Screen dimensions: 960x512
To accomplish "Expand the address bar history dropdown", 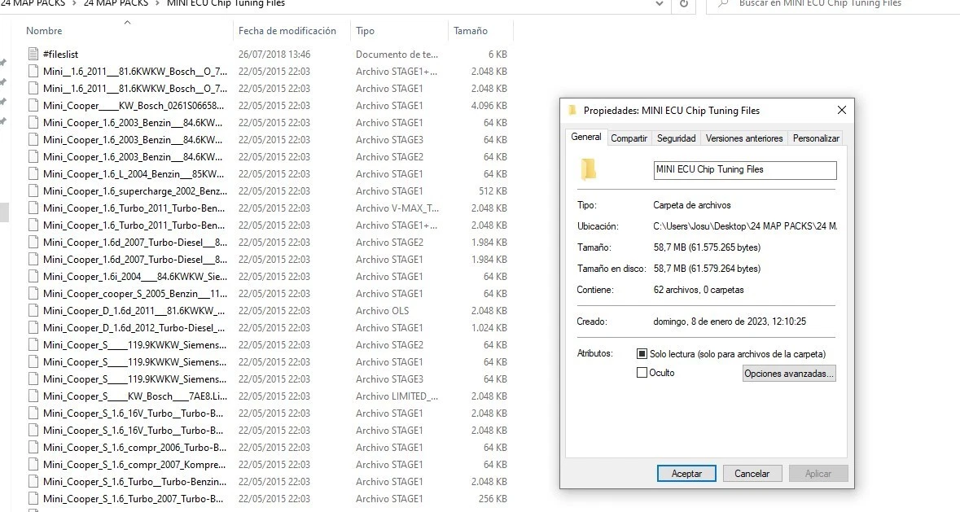I will coord(660,4).
